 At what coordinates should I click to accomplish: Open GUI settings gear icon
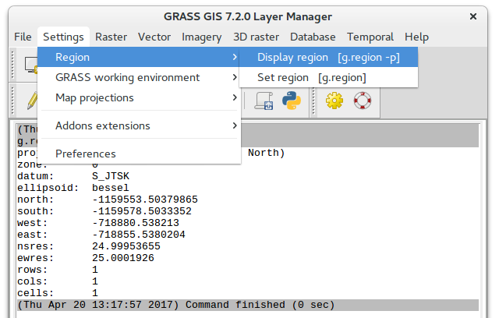point(334,101)
